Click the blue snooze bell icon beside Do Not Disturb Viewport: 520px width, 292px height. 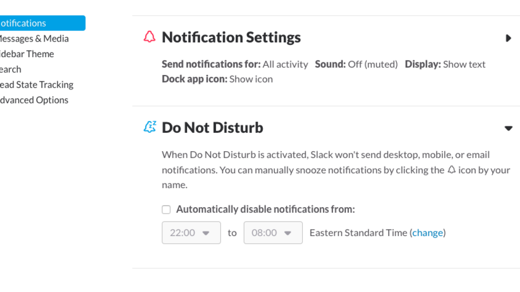pos(150,128)
